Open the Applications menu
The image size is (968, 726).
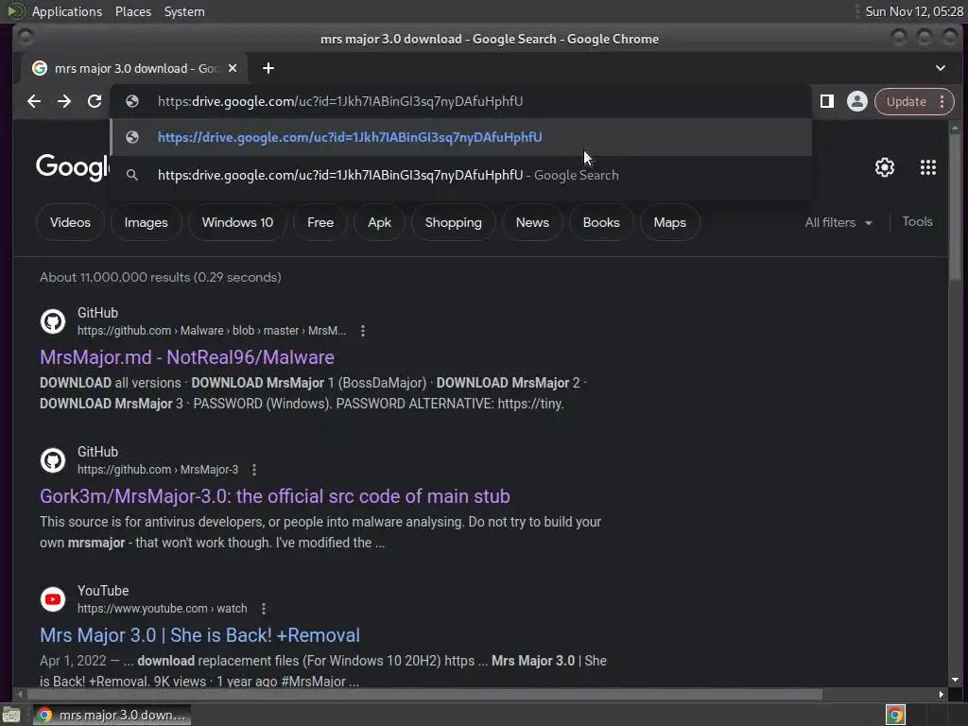pyautogui.click(x=67, y=11)
